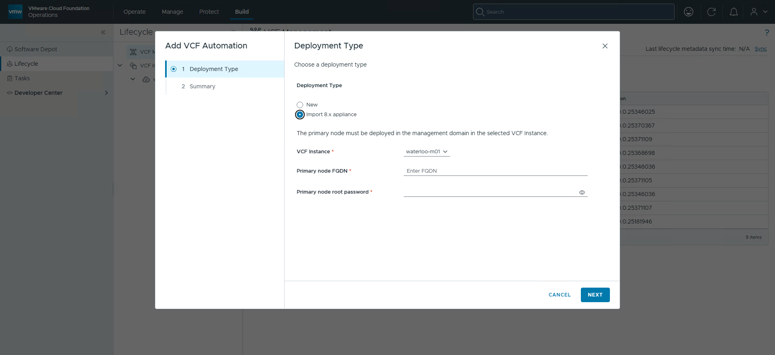This screenshot has height=355, width=775.
Task: Click the Sync link
Action: pos(760,49)
